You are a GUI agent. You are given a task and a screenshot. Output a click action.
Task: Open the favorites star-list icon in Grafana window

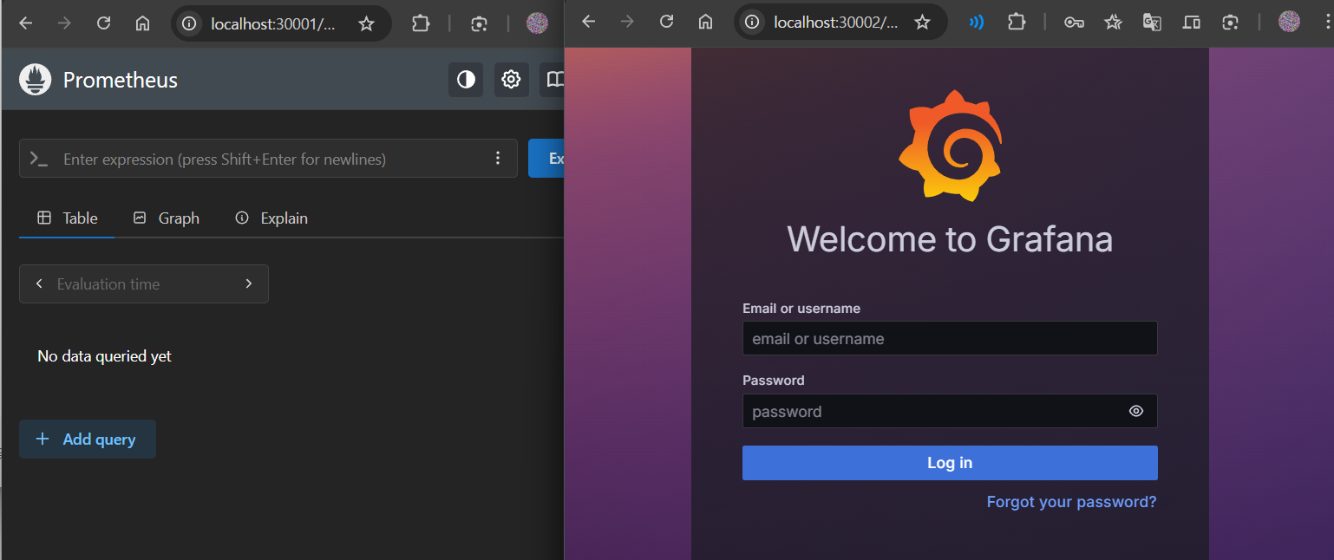coord(1113,22)
